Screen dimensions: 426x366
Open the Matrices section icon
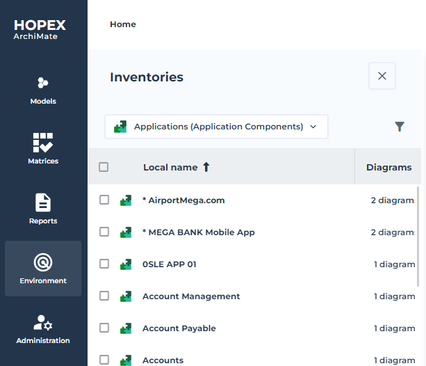[43, 143]
